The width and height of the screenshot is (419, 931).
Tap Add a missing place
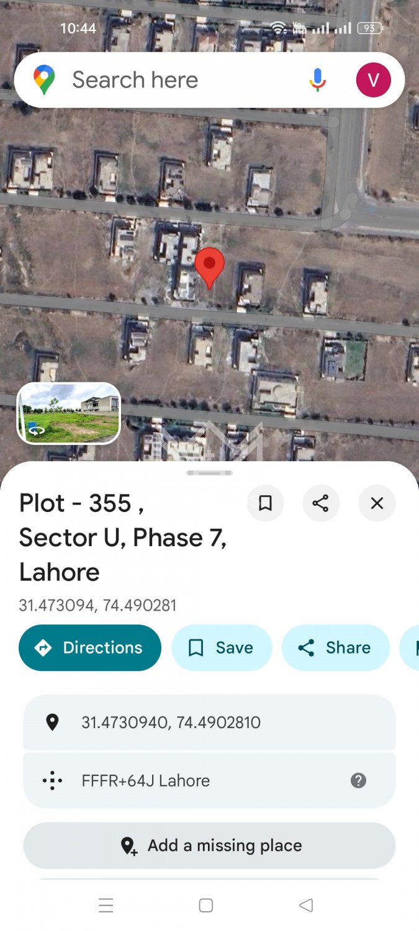(x=209, y=845)
